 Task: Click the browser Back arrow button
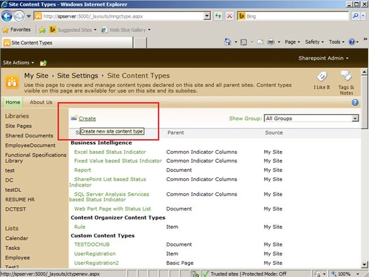[7, 16]
